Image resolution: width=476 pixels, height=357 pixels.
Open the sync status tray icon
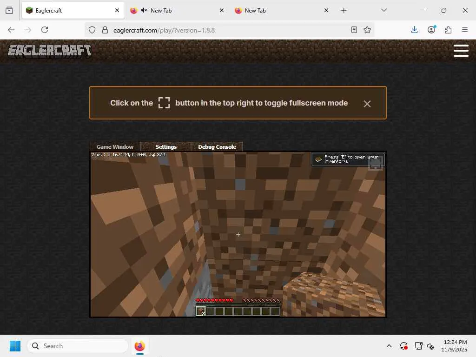click(x=404, y=346)
